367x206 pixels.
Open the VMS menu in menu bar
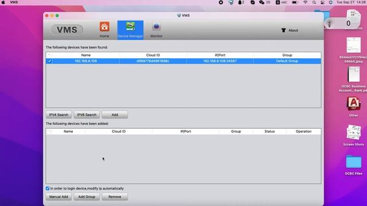click(14, 2)
